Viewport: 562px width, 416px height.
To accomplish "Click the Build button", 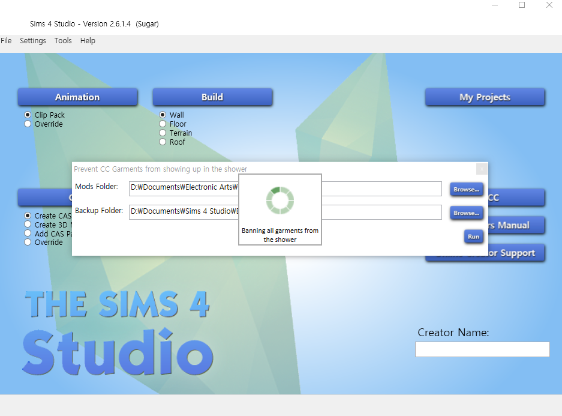I will click(x=212, y=97).
